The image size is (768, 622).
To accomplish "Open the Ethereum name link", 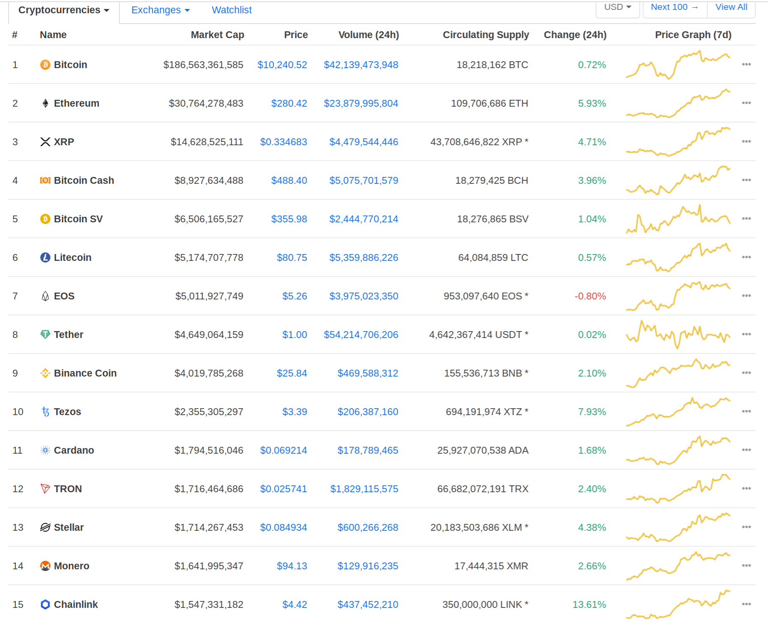I will (x=77, y=103).
